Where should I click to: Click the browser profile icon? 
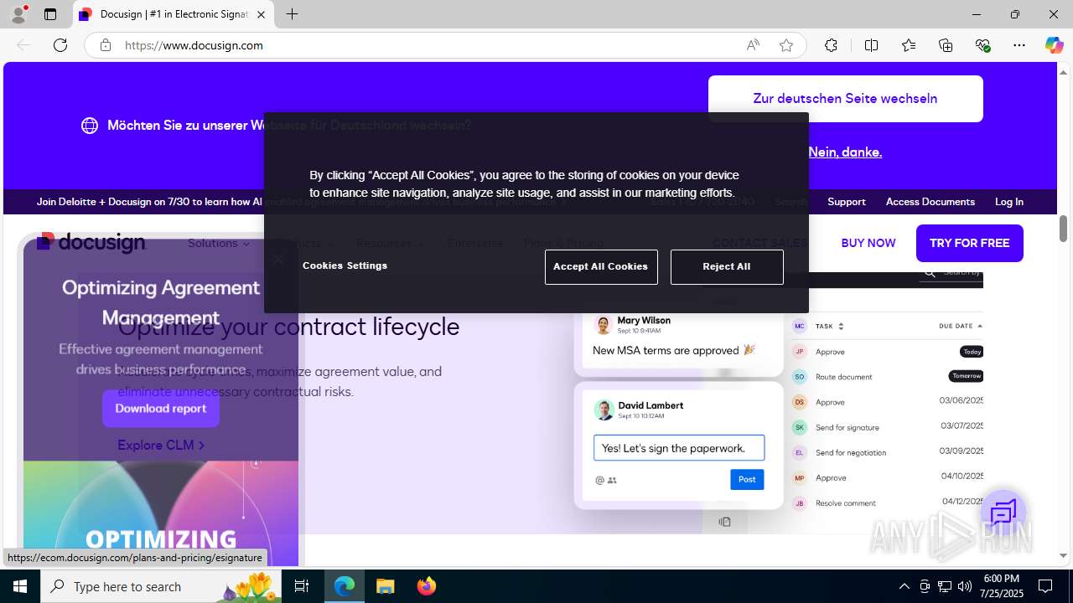[18, 14]
